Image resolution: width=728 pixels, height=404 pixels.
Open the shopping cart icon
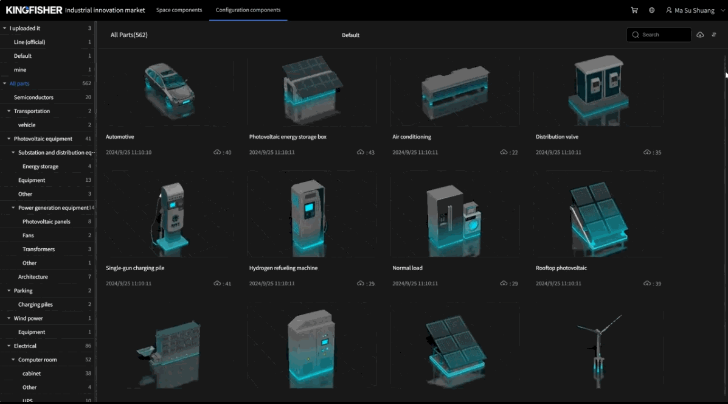pos(634,10)
